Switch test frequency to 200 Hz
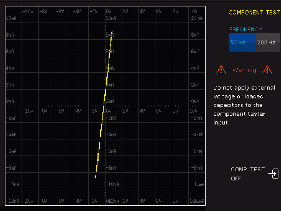Image resolution: width=281 pixels, height=211 pixels. point(268,42)
